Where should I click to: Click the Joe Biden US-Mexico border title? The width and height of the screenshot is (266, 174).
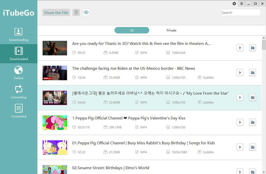(x=134, y=69)
